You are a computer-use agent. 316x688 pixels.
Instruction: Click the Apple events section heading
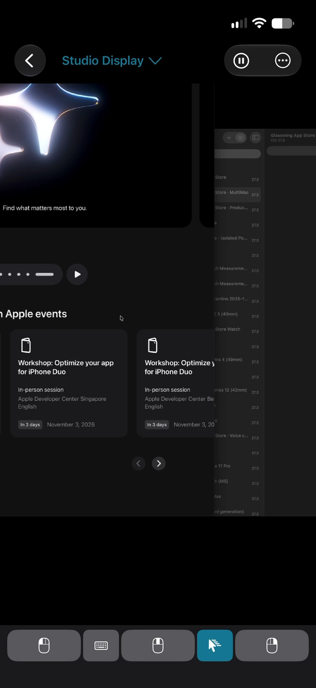pyautogui.click(x=33, y=314)
